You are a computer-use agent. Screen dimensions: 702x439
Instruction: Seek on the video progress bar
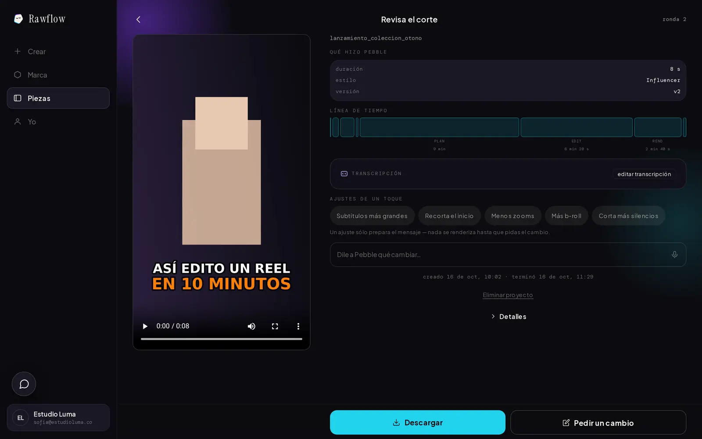(x=222, y=339)
